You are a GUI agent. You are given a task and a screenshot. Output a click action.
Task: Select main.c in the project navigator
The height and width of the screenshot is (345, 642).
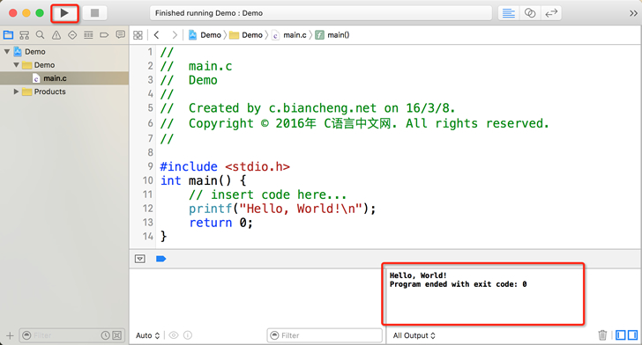pos(64,78)
